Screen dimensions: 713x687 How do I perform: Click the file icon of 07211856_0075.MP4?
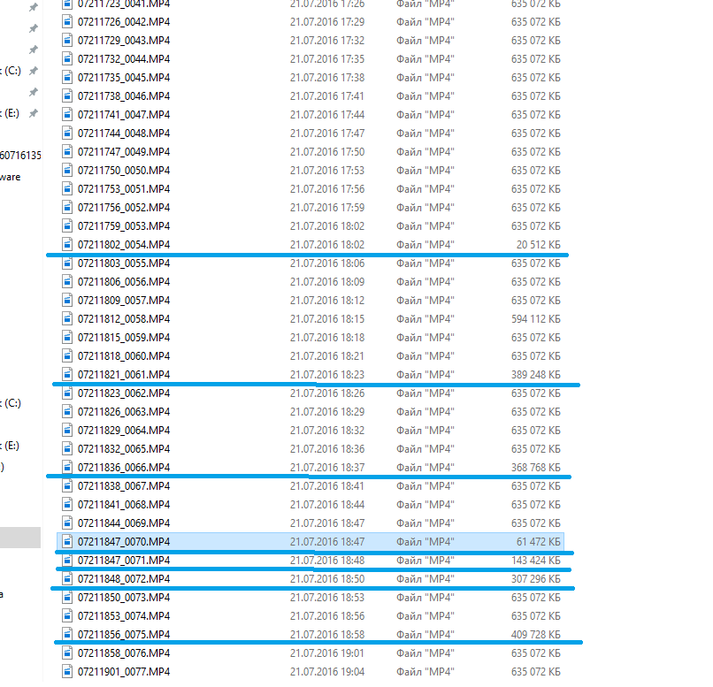click(x=67, y=634)
